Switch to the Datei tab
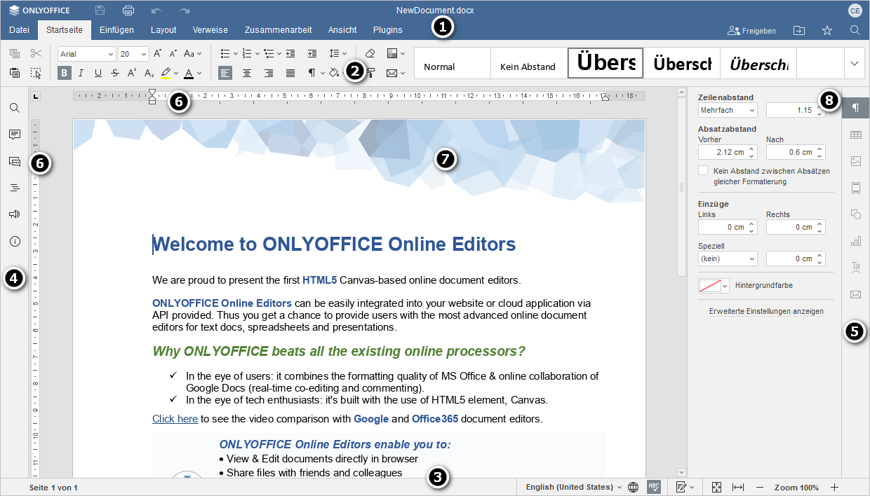This screenshot has height=496, width=870. click(20, 30)
